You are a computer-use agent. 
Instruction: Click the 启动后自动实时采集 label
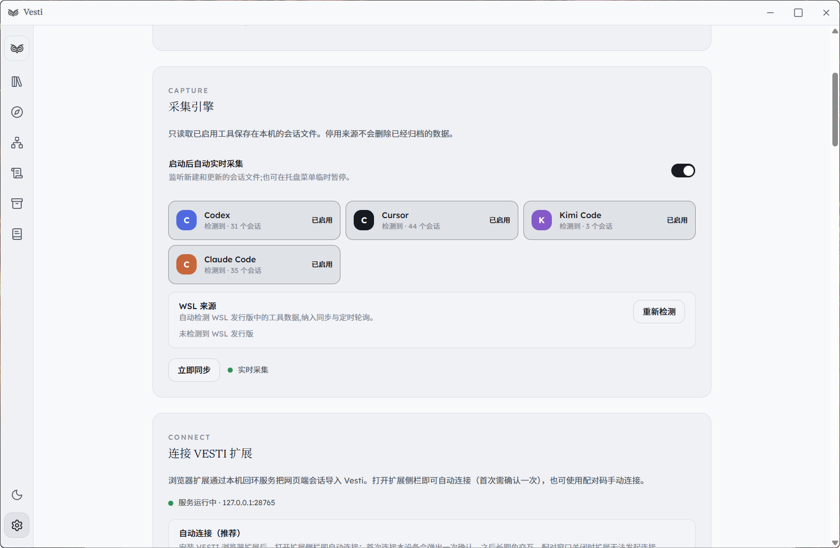206,164
